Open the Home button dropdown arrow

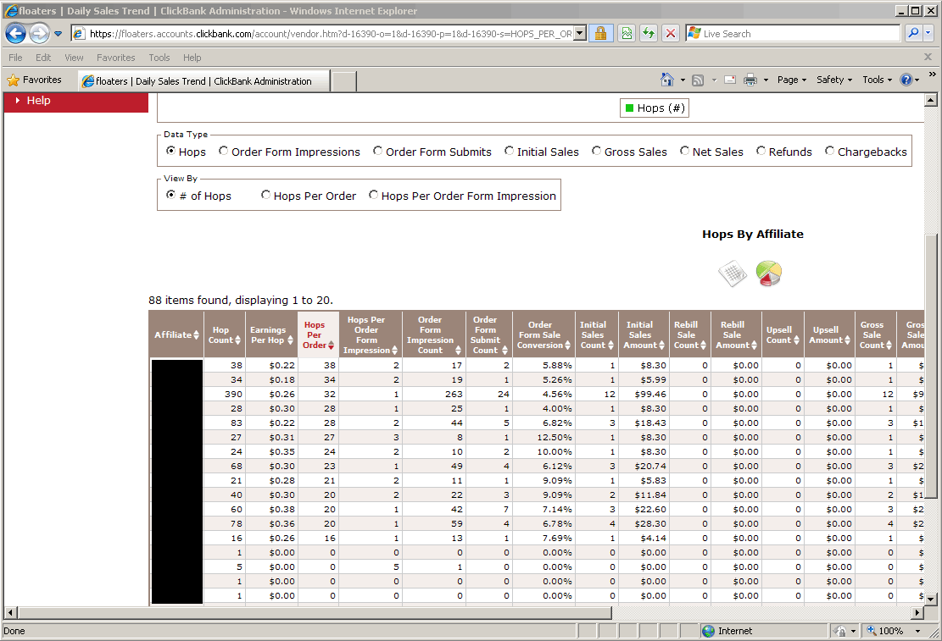[683, 80]
